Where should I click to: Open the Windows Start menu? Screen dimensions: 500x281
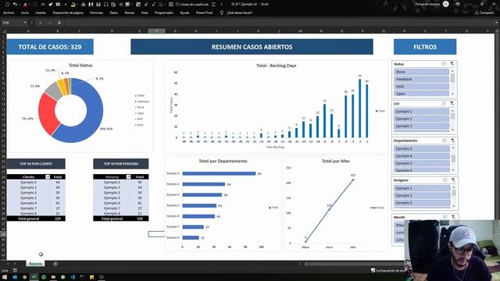point(5,277)
